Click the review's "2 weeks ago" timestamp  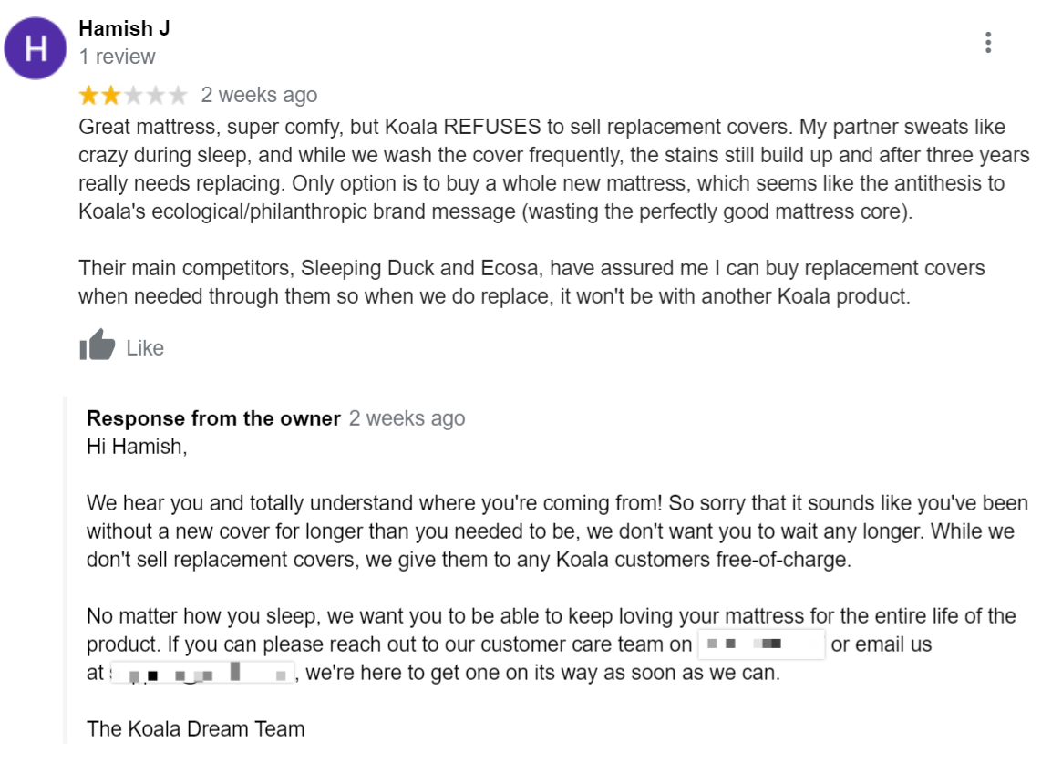click(259, 95)
